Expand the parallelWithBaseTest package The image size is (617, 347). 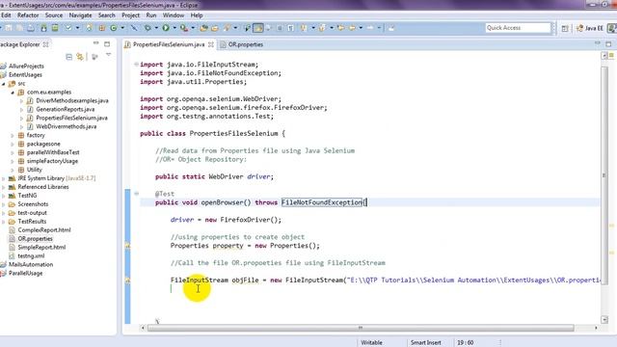[13, 152]
